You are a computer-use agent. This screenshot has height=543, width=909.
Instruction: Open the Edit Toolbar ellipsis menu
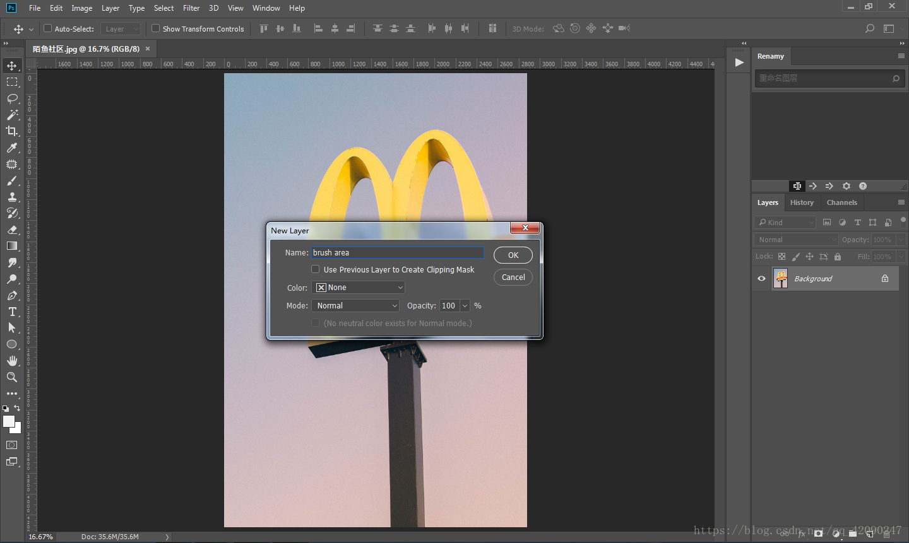tap(12, 394)
